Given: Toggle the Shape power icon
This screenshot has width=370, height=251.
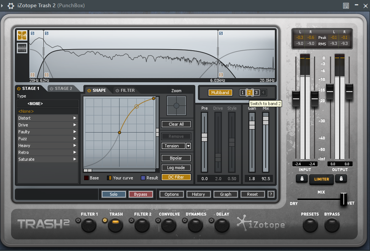Looking at the screenshot, I should 89,90.
